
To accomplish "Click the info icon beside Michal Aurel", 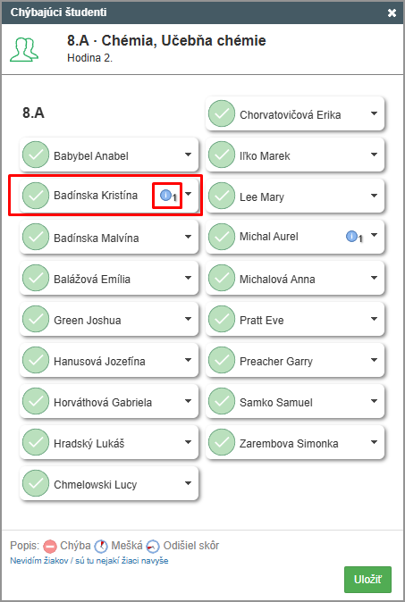I will [351, 236].
